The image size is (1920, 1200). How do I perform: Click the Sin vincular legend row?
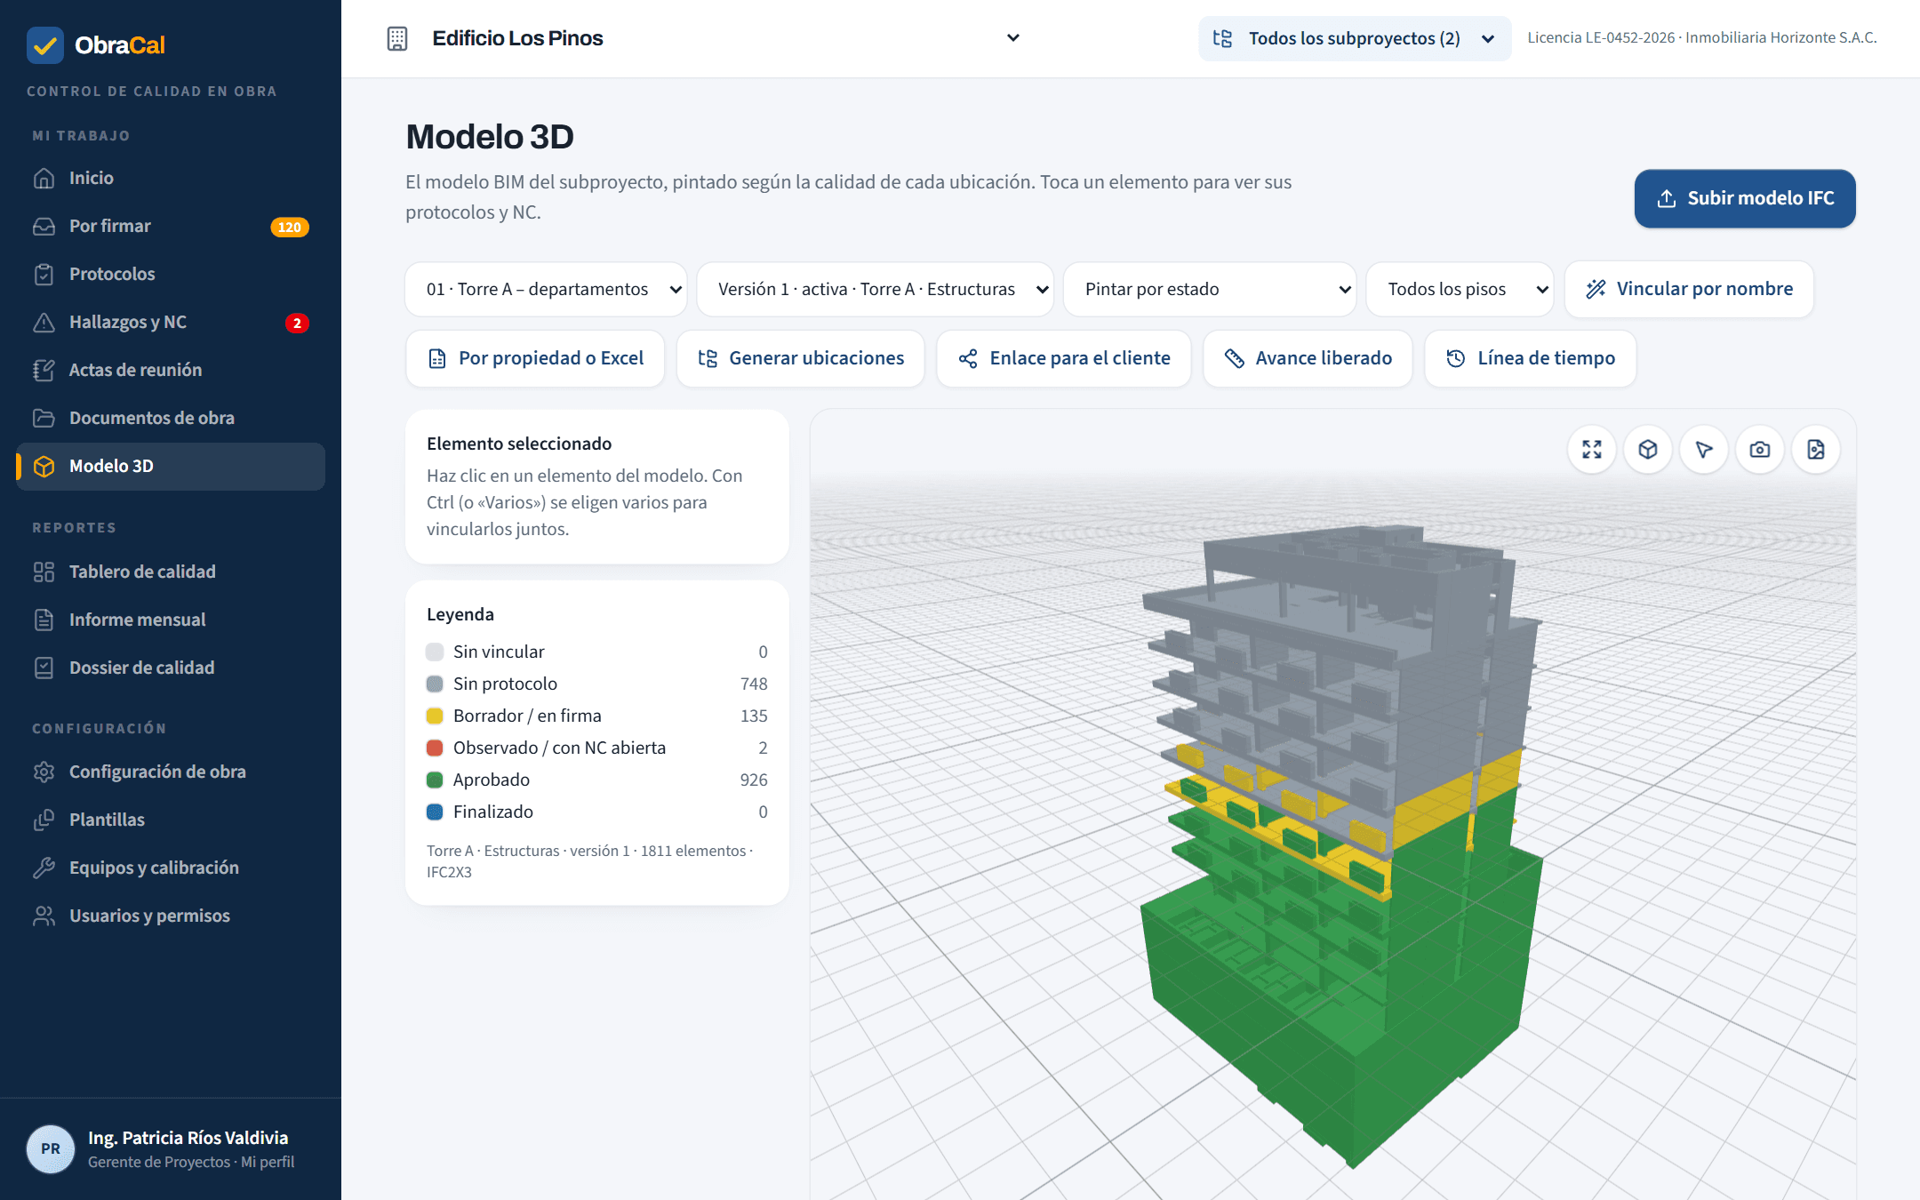pyautogui.click(x=597, y=652)
